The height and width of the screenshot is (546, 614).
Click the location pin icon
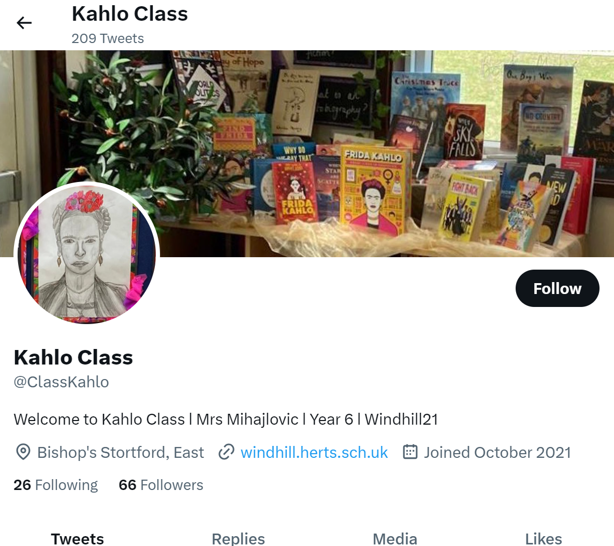click(x=23, y=452)
